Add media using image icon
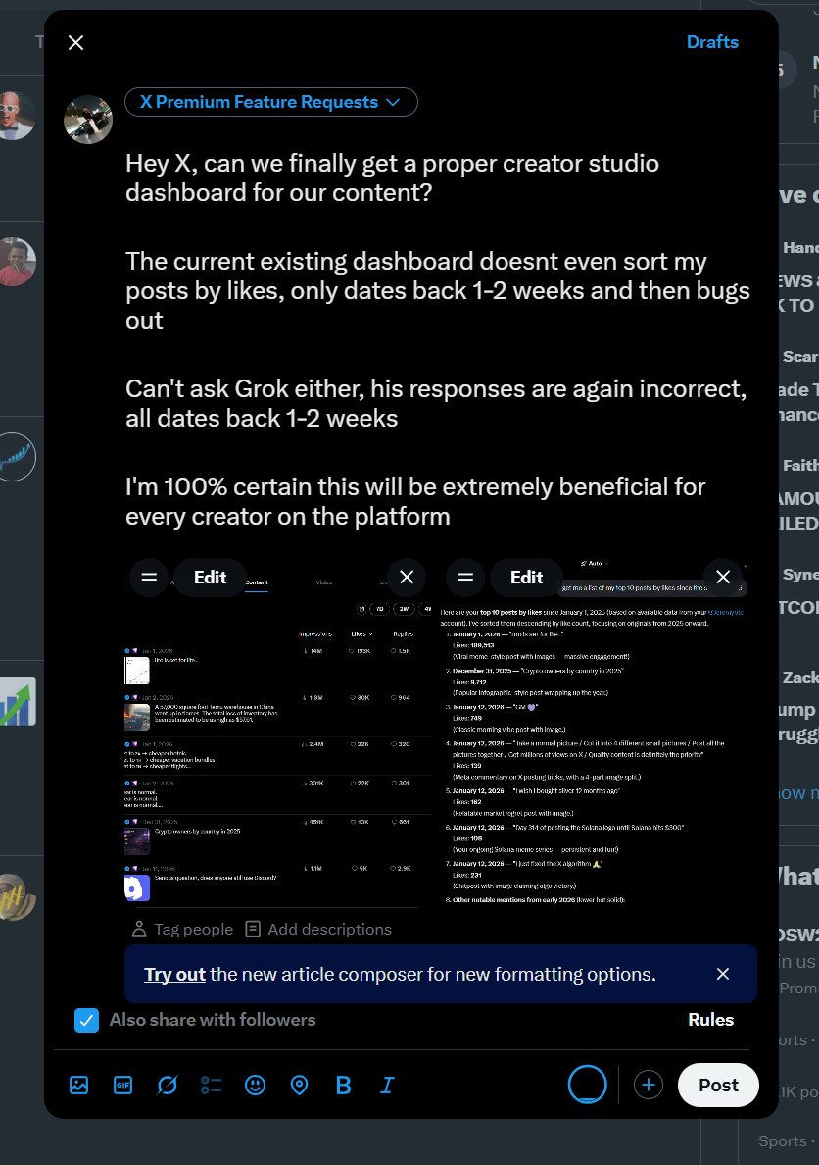819x1165 pixels. point(78,1085)
